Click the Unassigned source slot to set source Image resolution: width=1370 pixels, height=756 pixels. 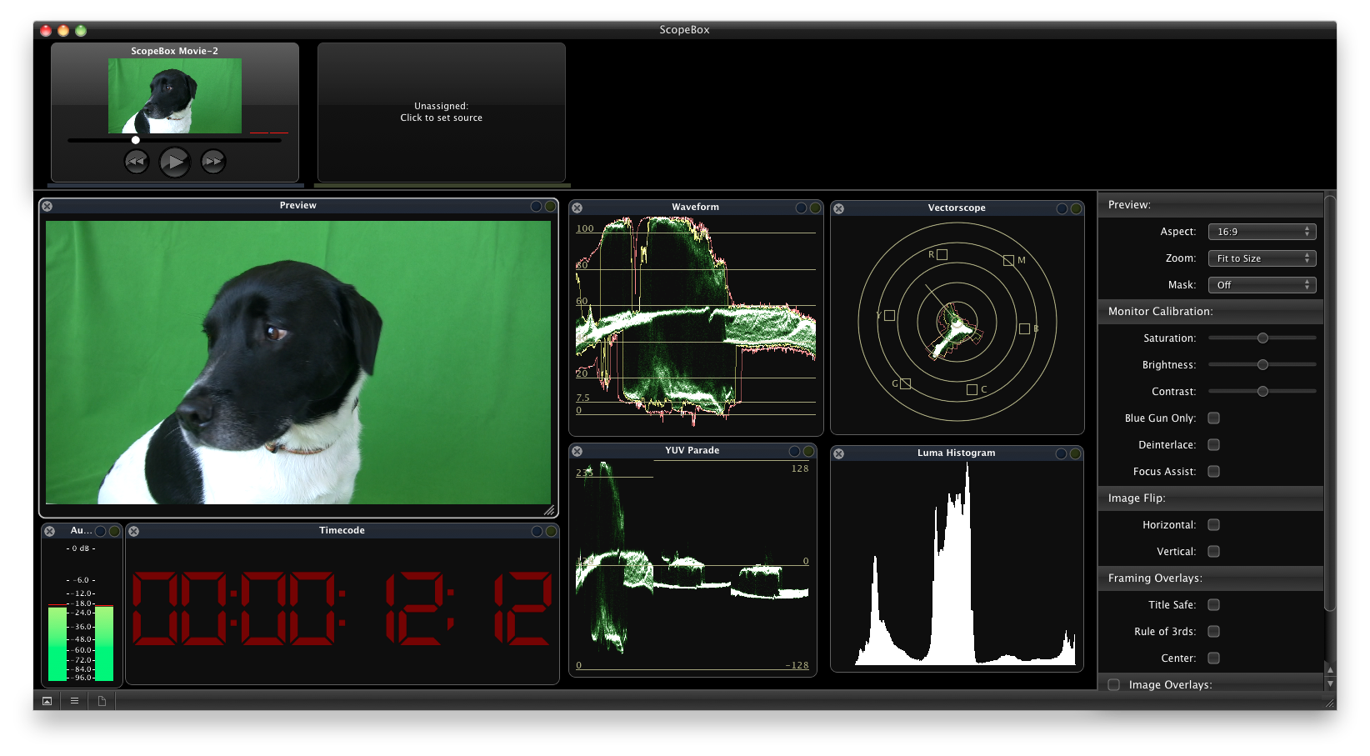(x=442, y=113)
